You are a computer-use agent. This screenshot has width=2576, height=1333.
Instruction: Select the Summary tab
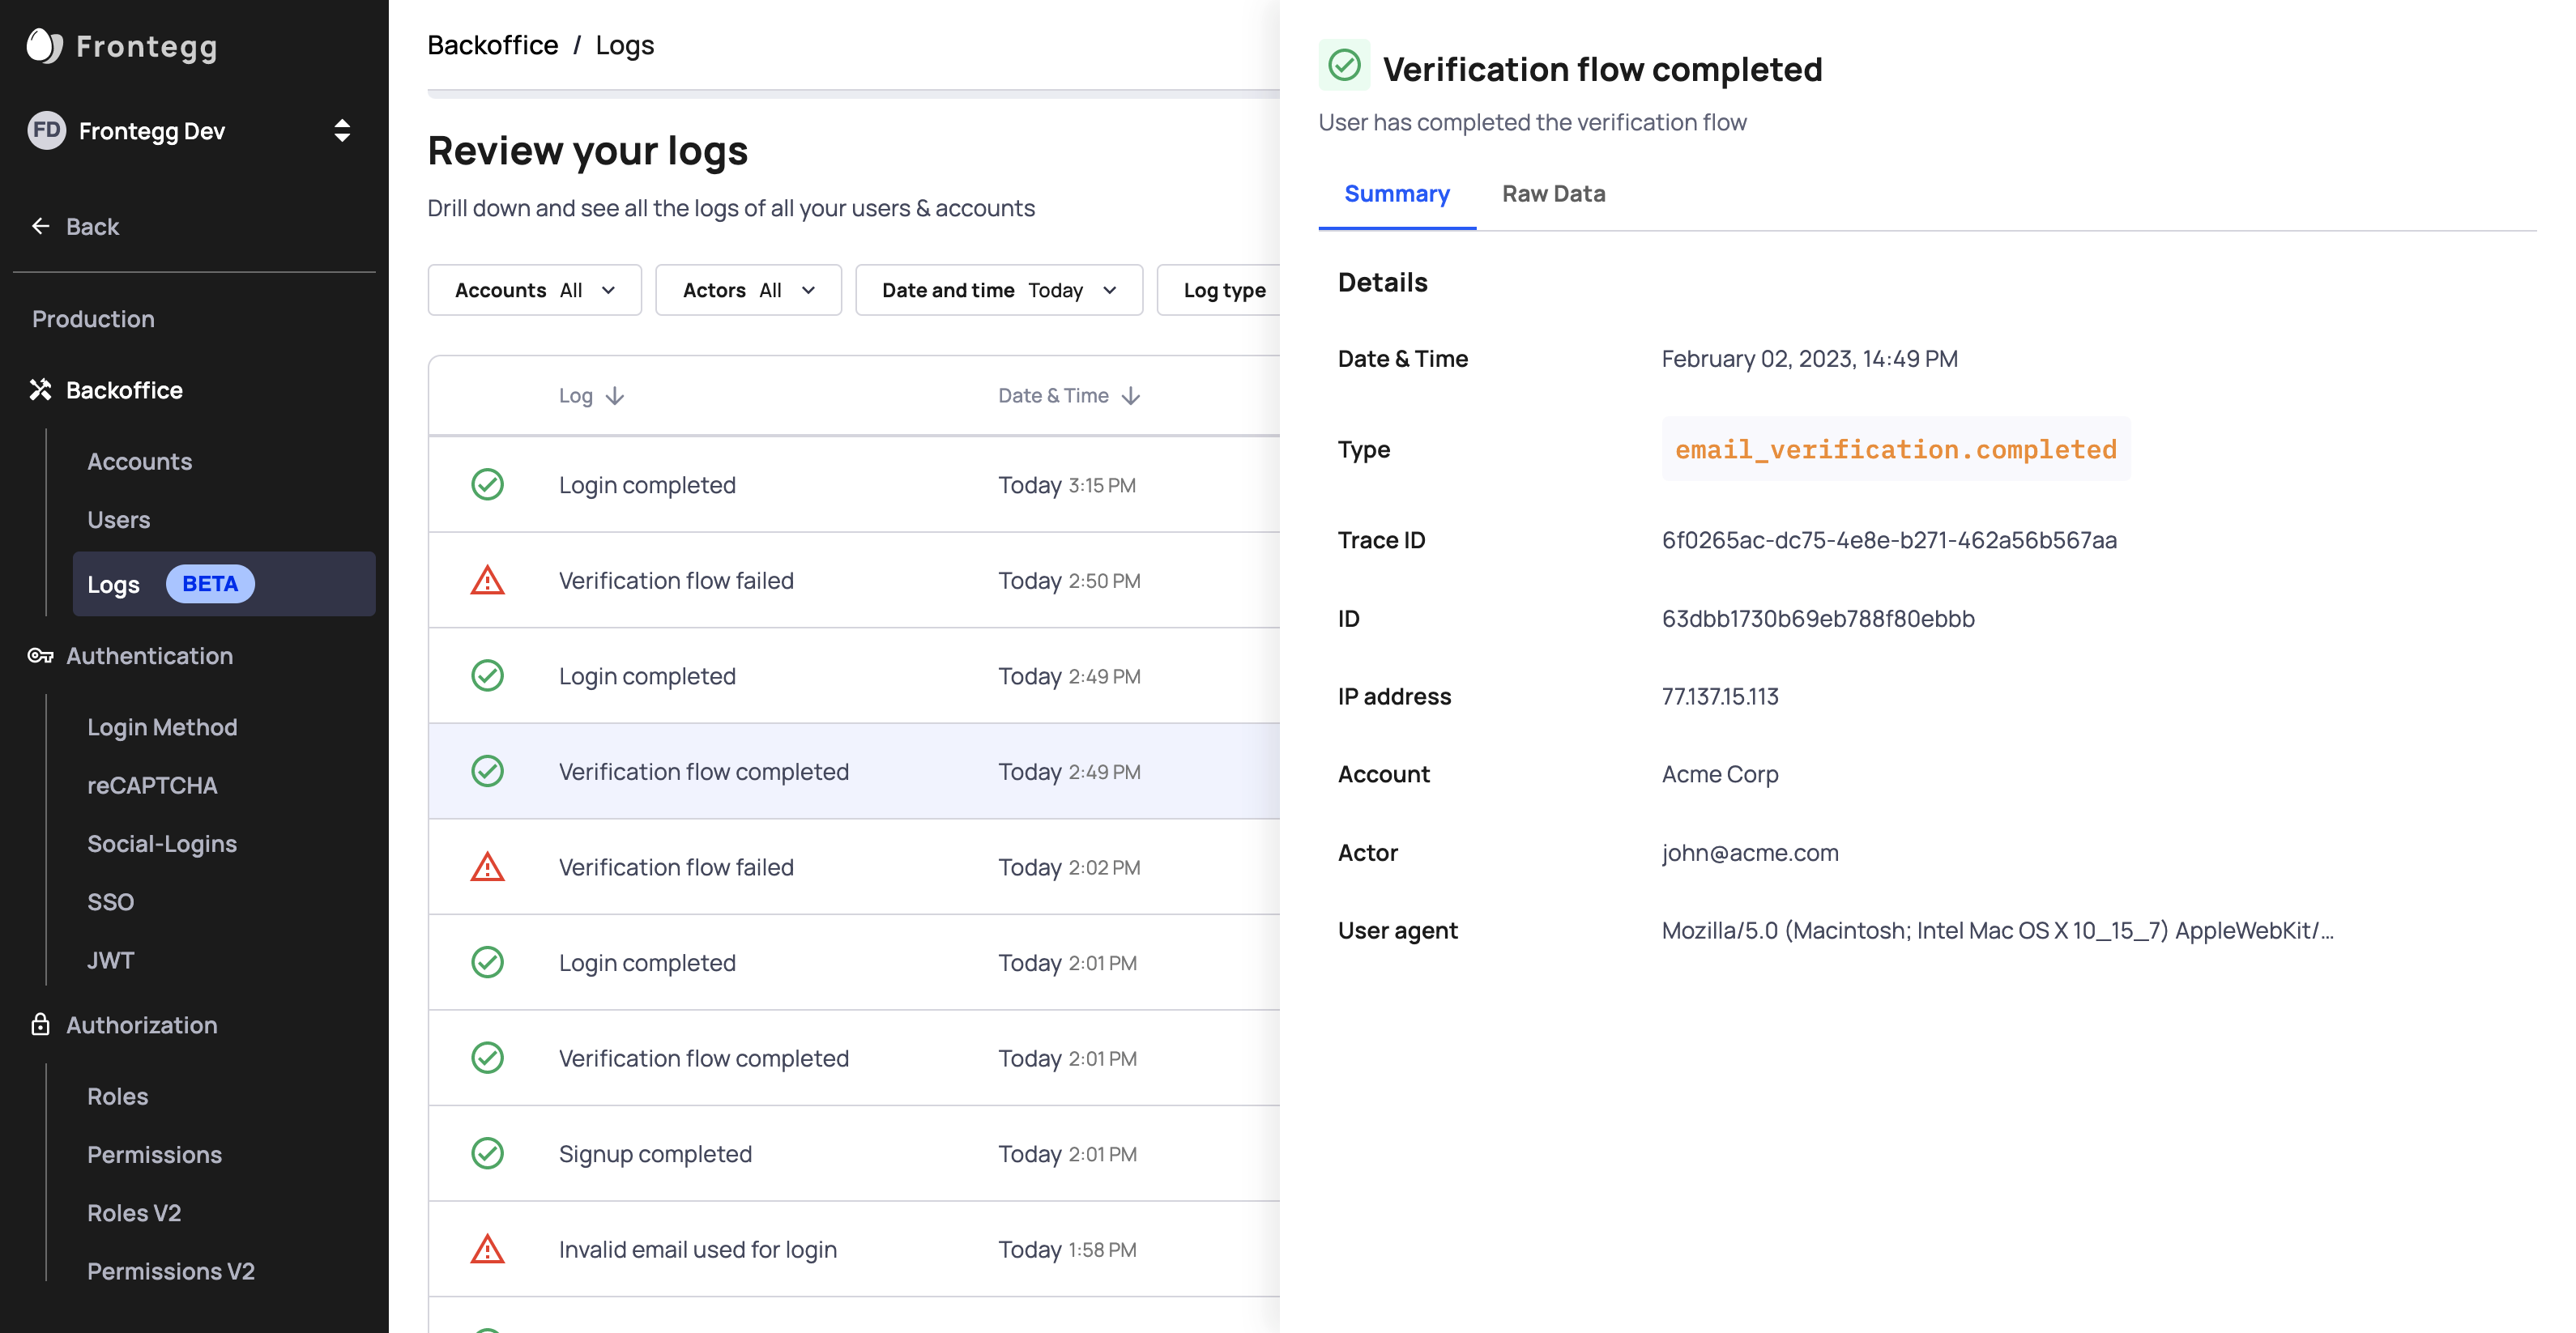(1396, 194)
